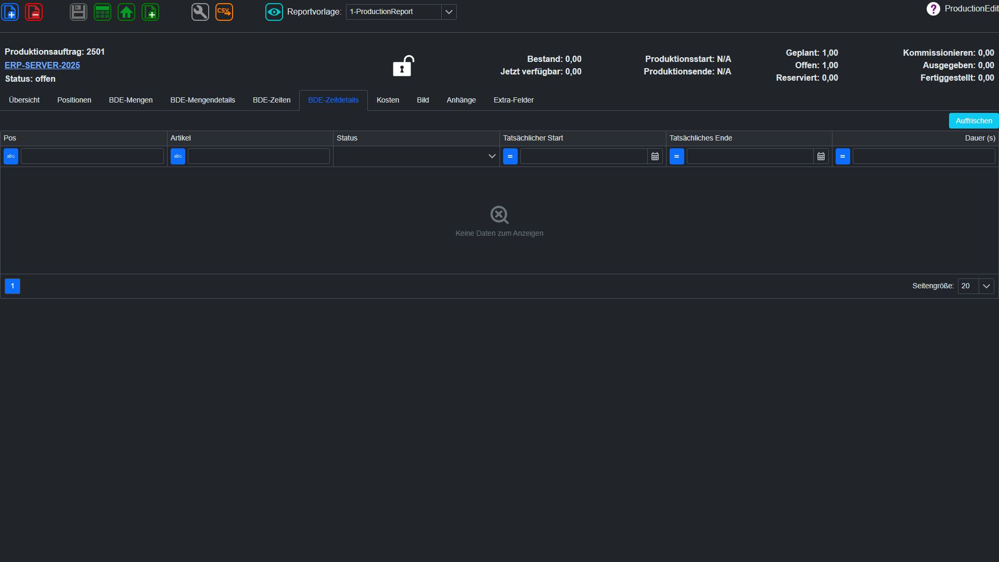Viewport: 999px width, 562px height.
Task: Click the Auffrischen button
Action: coord(974,121)
